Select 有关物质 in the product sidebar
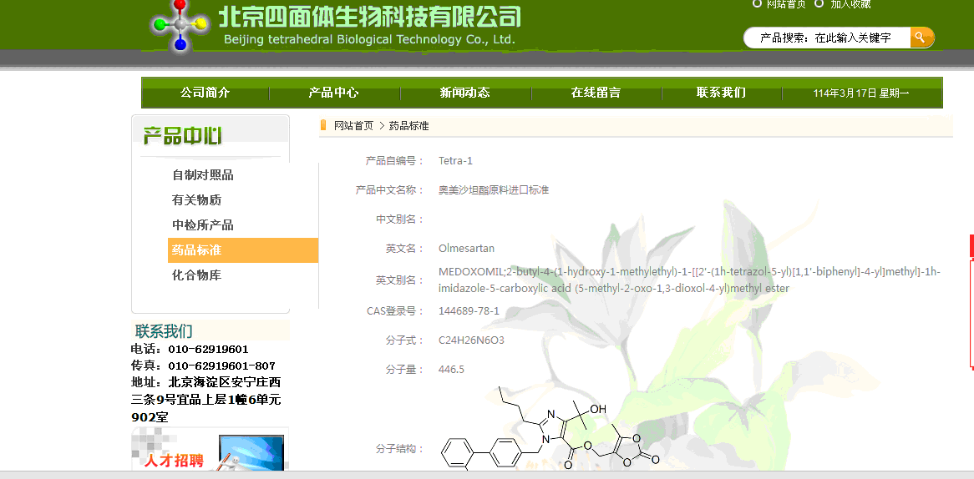Screen dimensions: 974x479 pos(196,200)
